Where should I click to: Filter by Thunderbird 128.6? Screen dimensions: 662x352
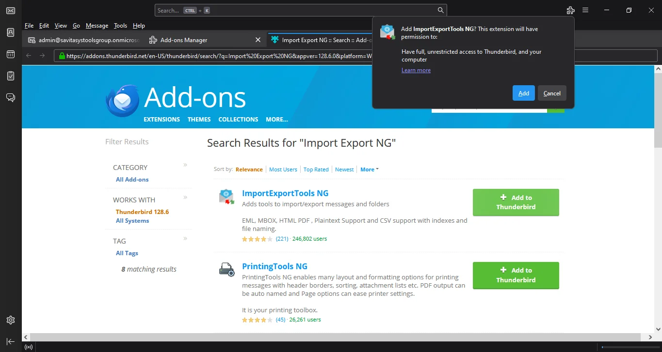142,212
